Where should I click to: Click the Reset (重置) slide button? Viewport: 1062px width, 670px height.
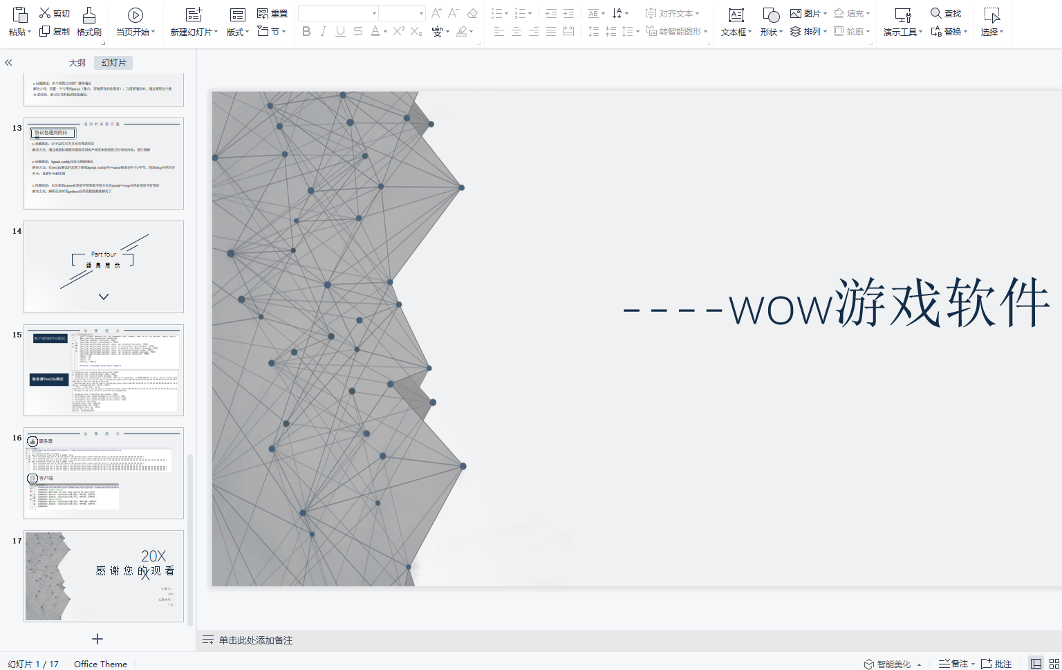(x=272, y=13)
